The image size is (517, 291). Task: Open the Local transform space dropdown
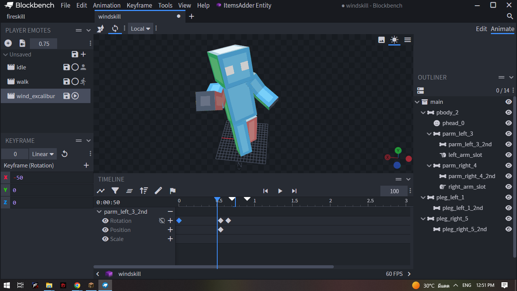click(x=140, y=28)
